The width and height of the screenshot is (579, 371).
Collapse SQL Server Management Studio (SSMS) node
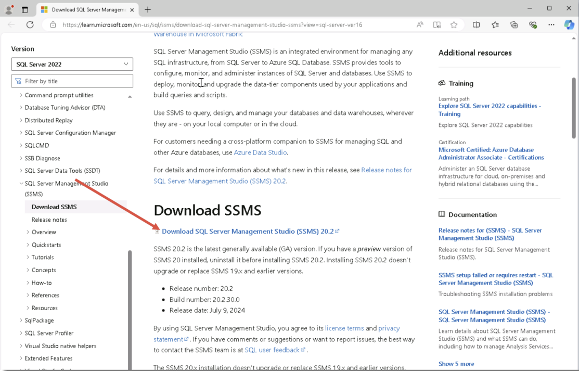[x=21, y=183]
